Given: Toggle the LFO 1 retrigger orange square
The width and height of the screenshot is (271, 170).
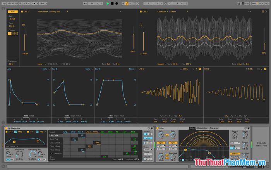Looking at the screenshot, I should 200,69.
